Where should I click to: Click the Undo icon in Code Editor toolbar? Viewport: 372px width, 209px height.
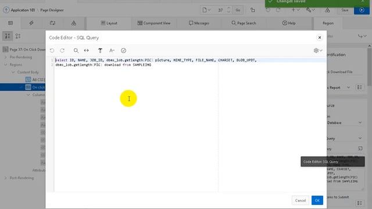coord(52,51)
